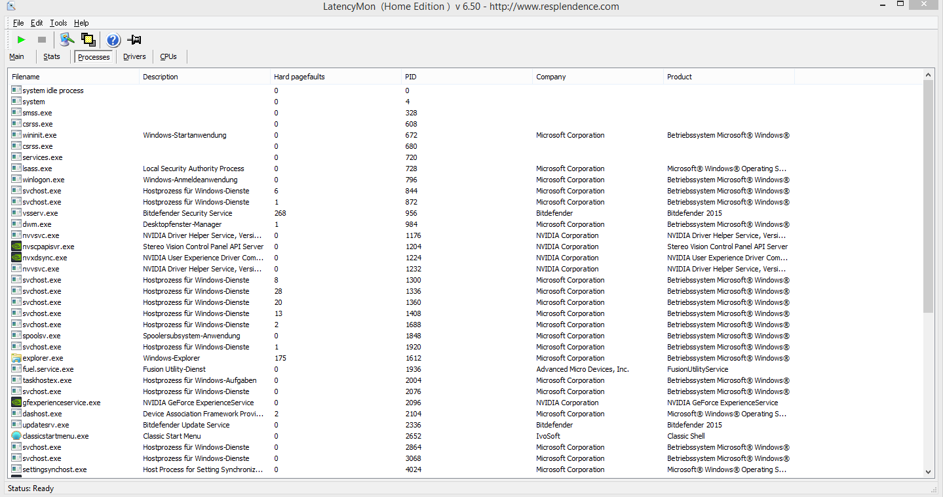
Task: Click the gray stop monitoring icon
Action: (42, 40)
